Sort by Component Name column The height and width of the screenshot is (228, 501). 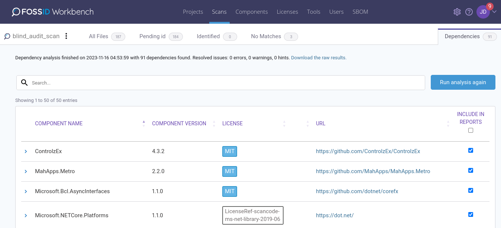click(59, 123)
